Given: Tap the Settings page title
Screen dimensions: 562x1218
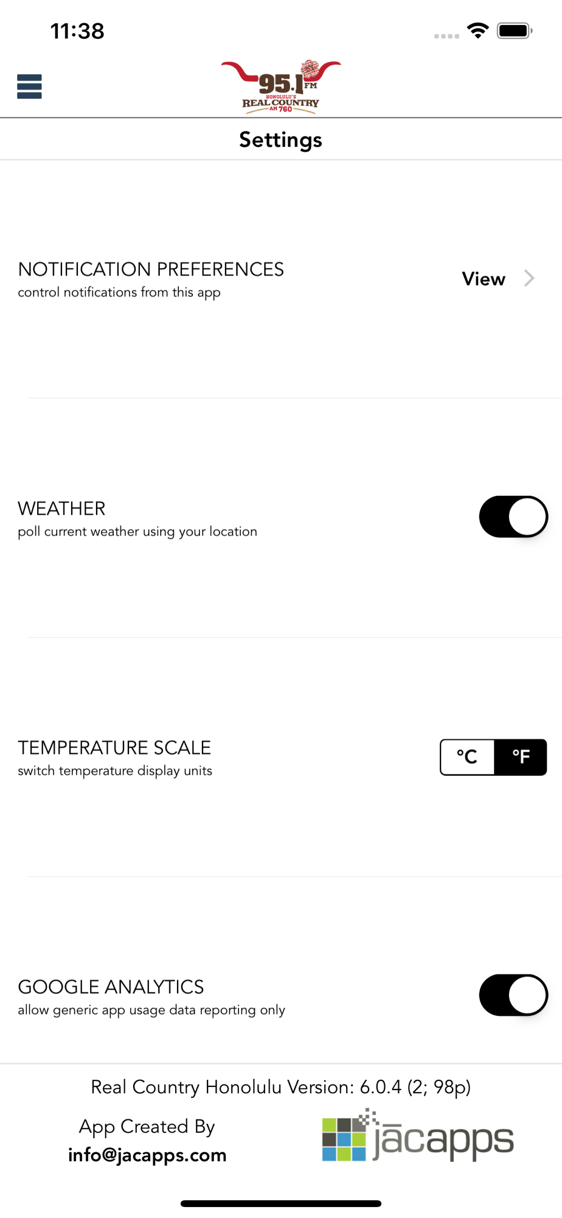Looking at the screenshot, I should tap(281, 139).
